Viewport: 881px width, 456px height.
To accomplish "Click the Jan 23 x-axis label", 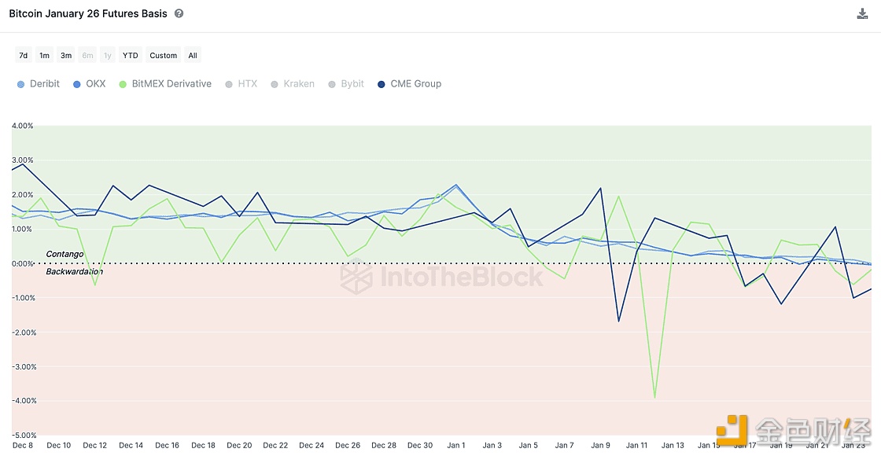I will 853,445.
